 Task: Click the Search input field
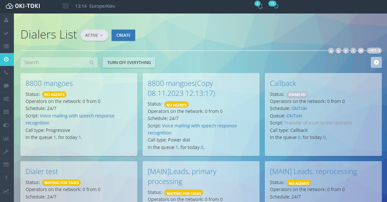click(55, 63)
